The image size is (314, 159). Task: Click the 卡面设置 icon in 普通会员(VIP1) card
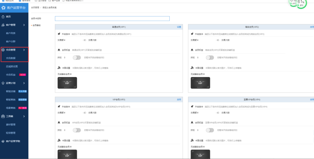[59, 68]
